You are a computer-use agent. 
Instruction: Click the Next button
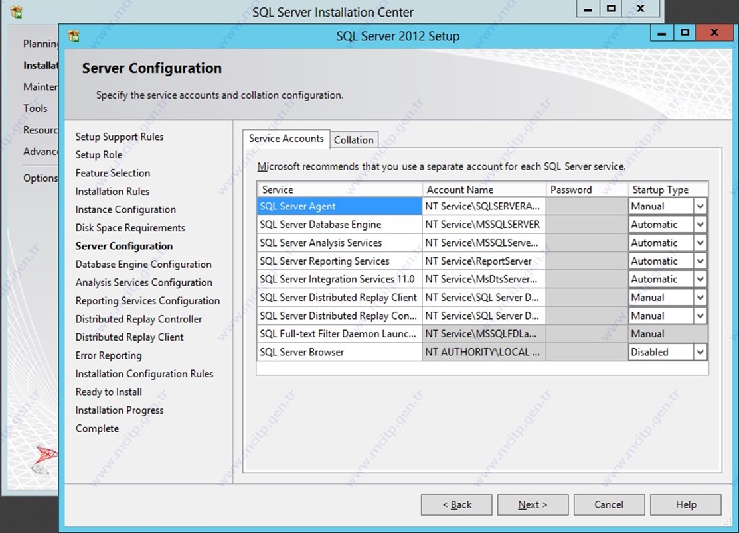point(533,504)
